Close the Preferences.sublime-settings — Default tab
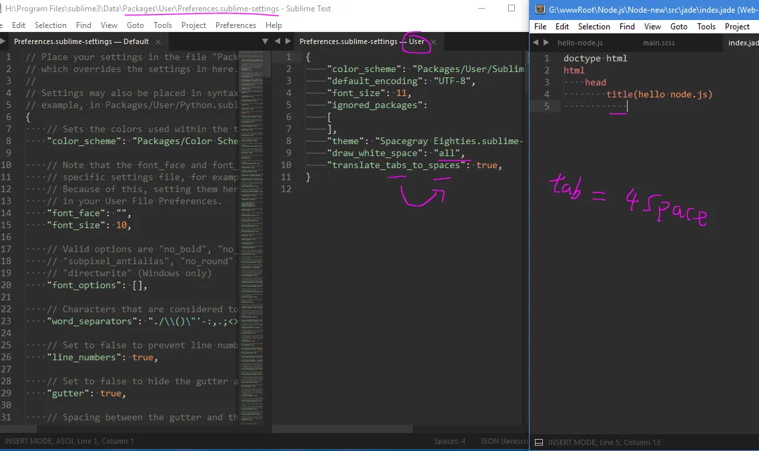Screen dimensions: 759x451 pyautogui.click(x=158, y=42)
